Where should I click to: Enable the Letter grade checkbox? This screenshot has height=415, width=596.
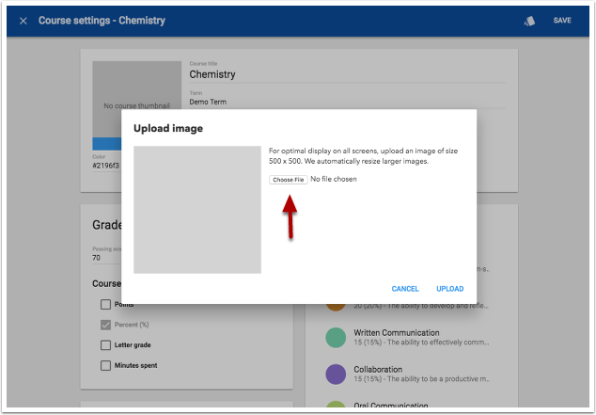[106, 344]
